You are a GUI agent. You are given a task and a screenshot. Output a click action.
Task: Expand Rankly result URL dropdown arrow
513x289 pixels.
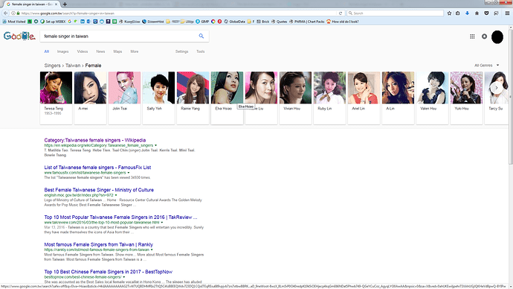(x=152, y=250)
